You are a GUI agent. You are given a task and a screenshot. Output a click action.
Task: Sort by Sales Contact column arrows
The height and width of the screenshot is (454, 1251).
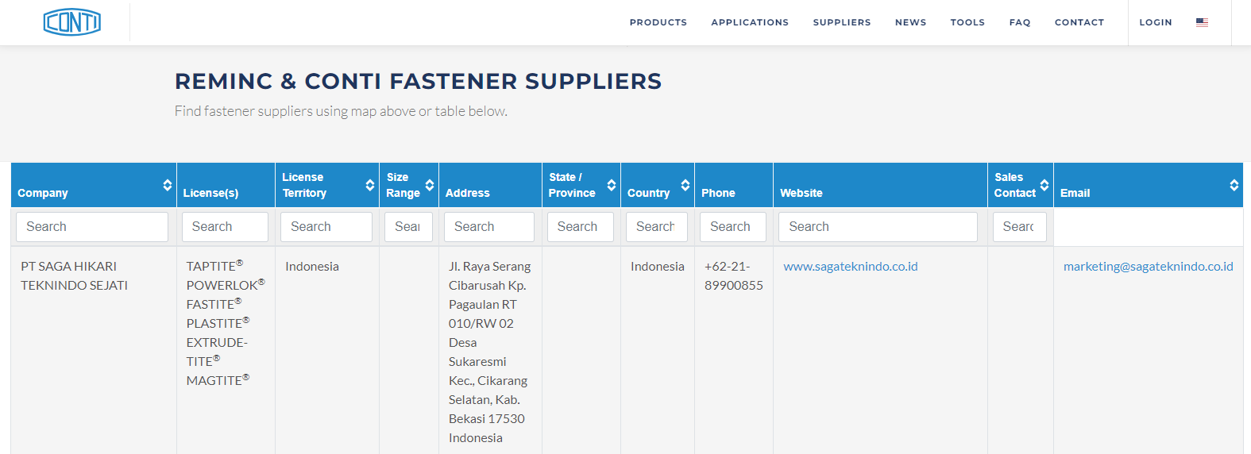click(x=1044, y=185)
